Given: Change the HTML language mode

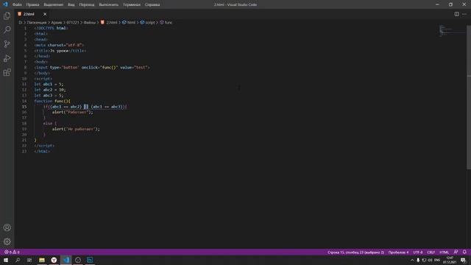Looking at the screenshot, I should click(444, 252).
